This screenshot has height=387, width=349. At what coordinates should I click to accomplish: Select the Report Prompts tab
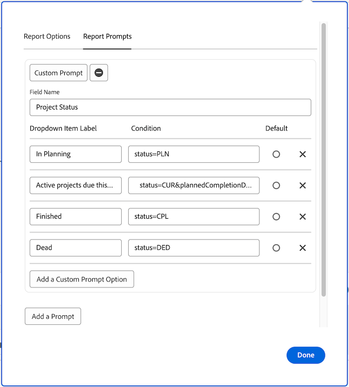(x=107, y=36)
